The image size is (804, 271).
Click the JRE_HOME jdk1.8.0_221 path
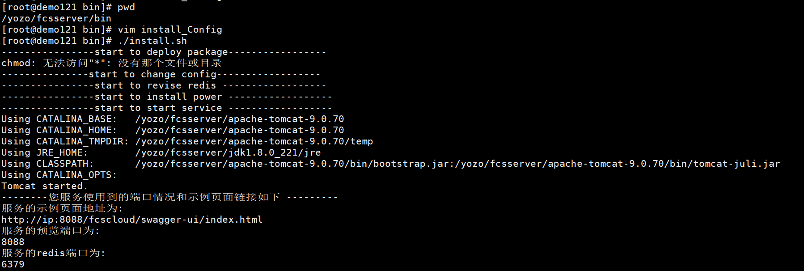point(228,152)
